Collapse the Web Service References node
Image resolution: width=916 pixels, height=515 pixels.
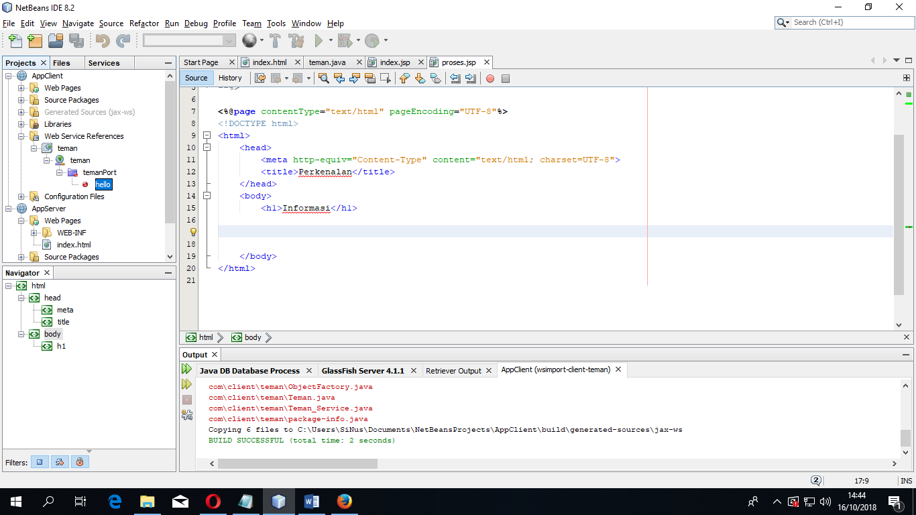coord(22,136)
